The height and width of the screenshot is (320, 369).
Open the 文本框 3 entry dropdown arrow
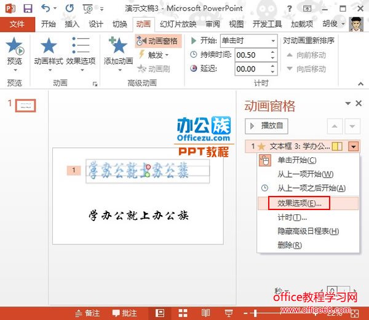(354, 147)
